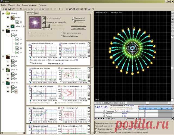Click the x2 toolbar icon
Image resolution: width=174 pixels, height=135 pixels.
81,9
